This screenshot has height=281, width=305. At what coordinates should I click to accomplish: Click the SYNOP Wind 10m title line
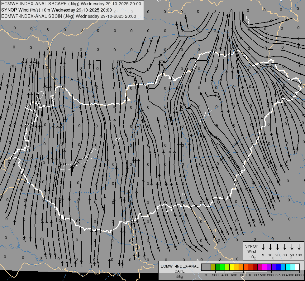click(x=56, y=10)
